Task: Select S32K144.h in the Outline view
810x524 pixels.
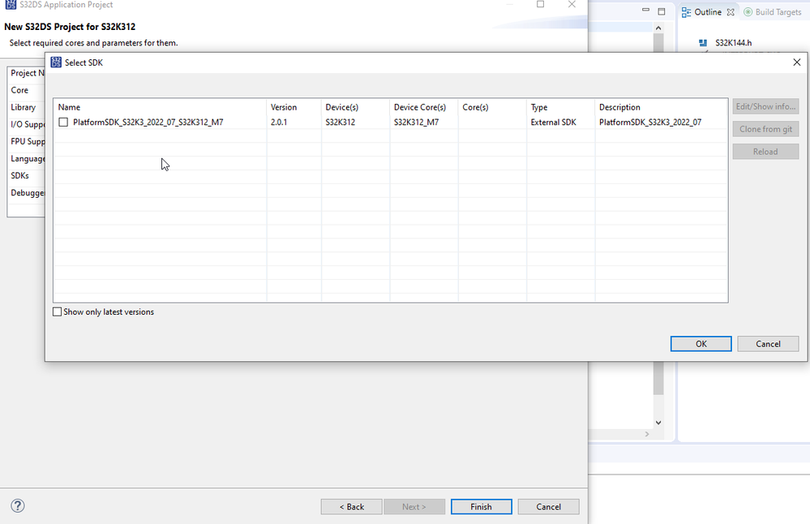Action: pos(733,43)
